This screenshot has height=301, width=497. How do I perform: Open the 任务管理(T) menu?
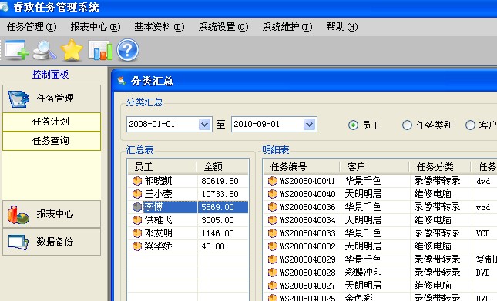[32, 27]
